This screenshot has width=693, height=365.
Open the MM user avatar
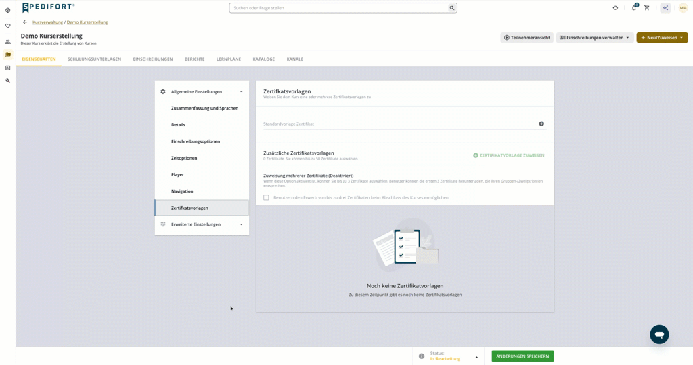[683, 8]
